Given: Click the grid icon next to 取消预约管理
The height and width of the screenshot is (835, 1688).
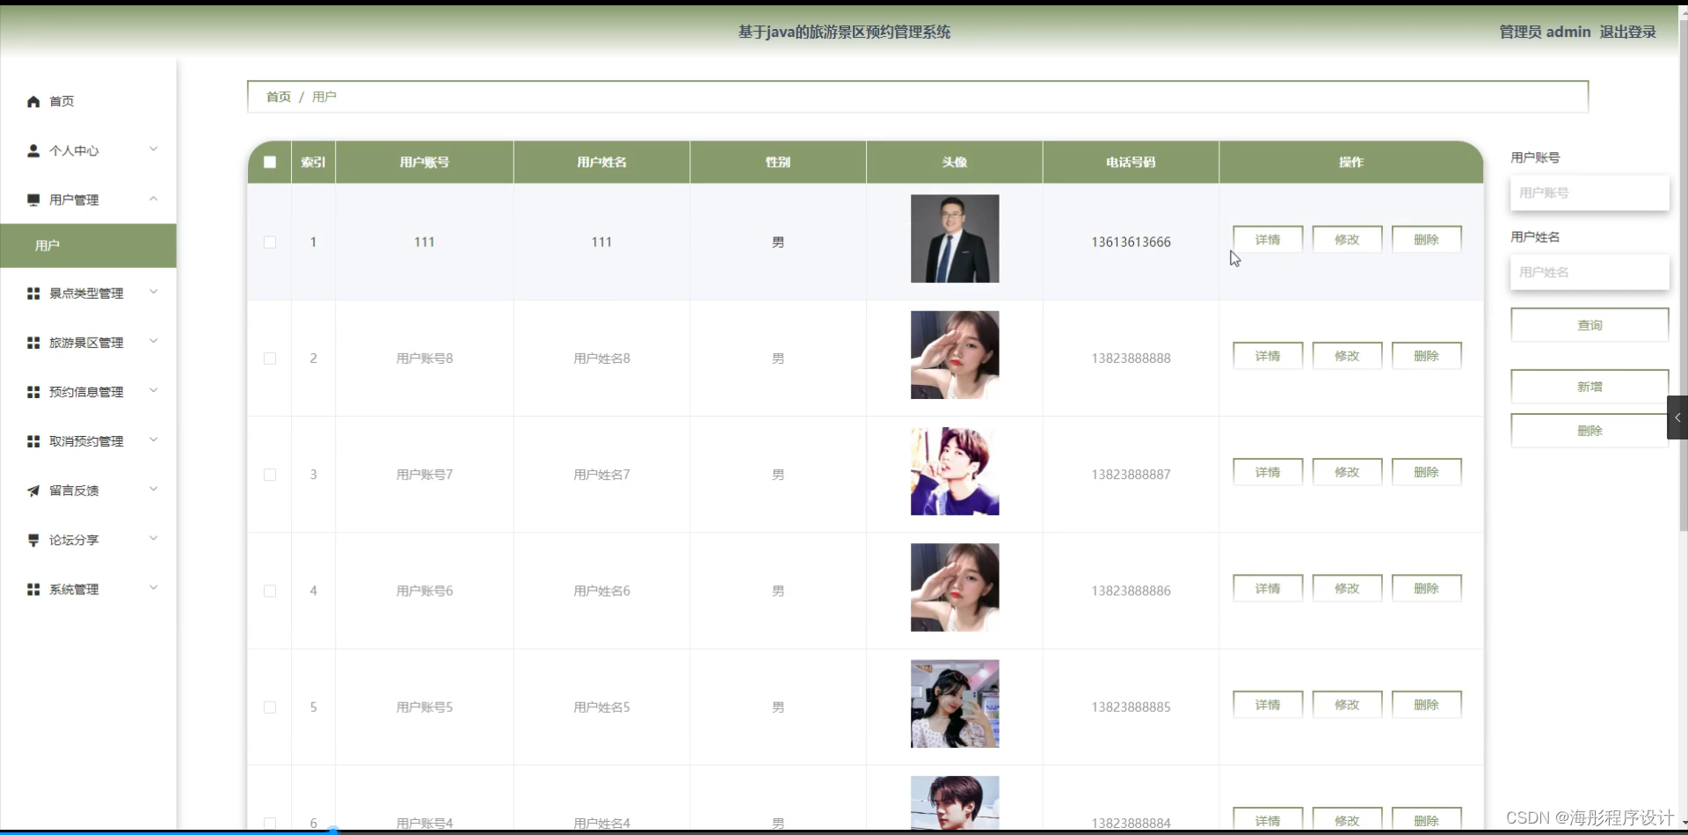Looking at the screenshot, I should pyautogui.click(x=33, y=440).
